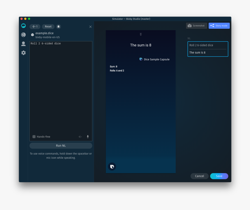The width and height of the screenshot is (250, 210).
Task: Enable the Hands-free checkbox
Action: (34, 137)
